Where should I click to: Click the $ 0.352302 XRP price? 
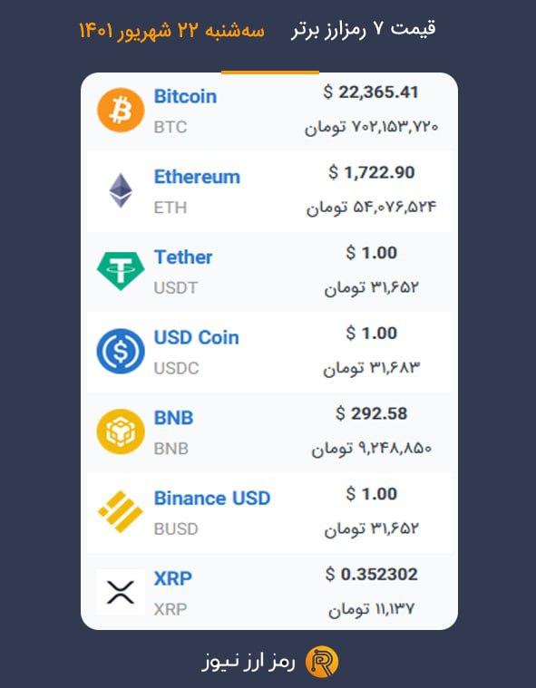tap(371, 574)
